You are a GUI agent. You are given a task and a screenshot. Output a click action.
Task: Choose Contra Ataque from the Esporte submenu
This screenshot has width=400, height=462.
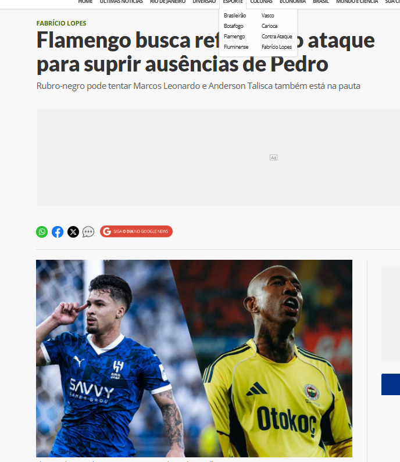[x=277, y=37]
